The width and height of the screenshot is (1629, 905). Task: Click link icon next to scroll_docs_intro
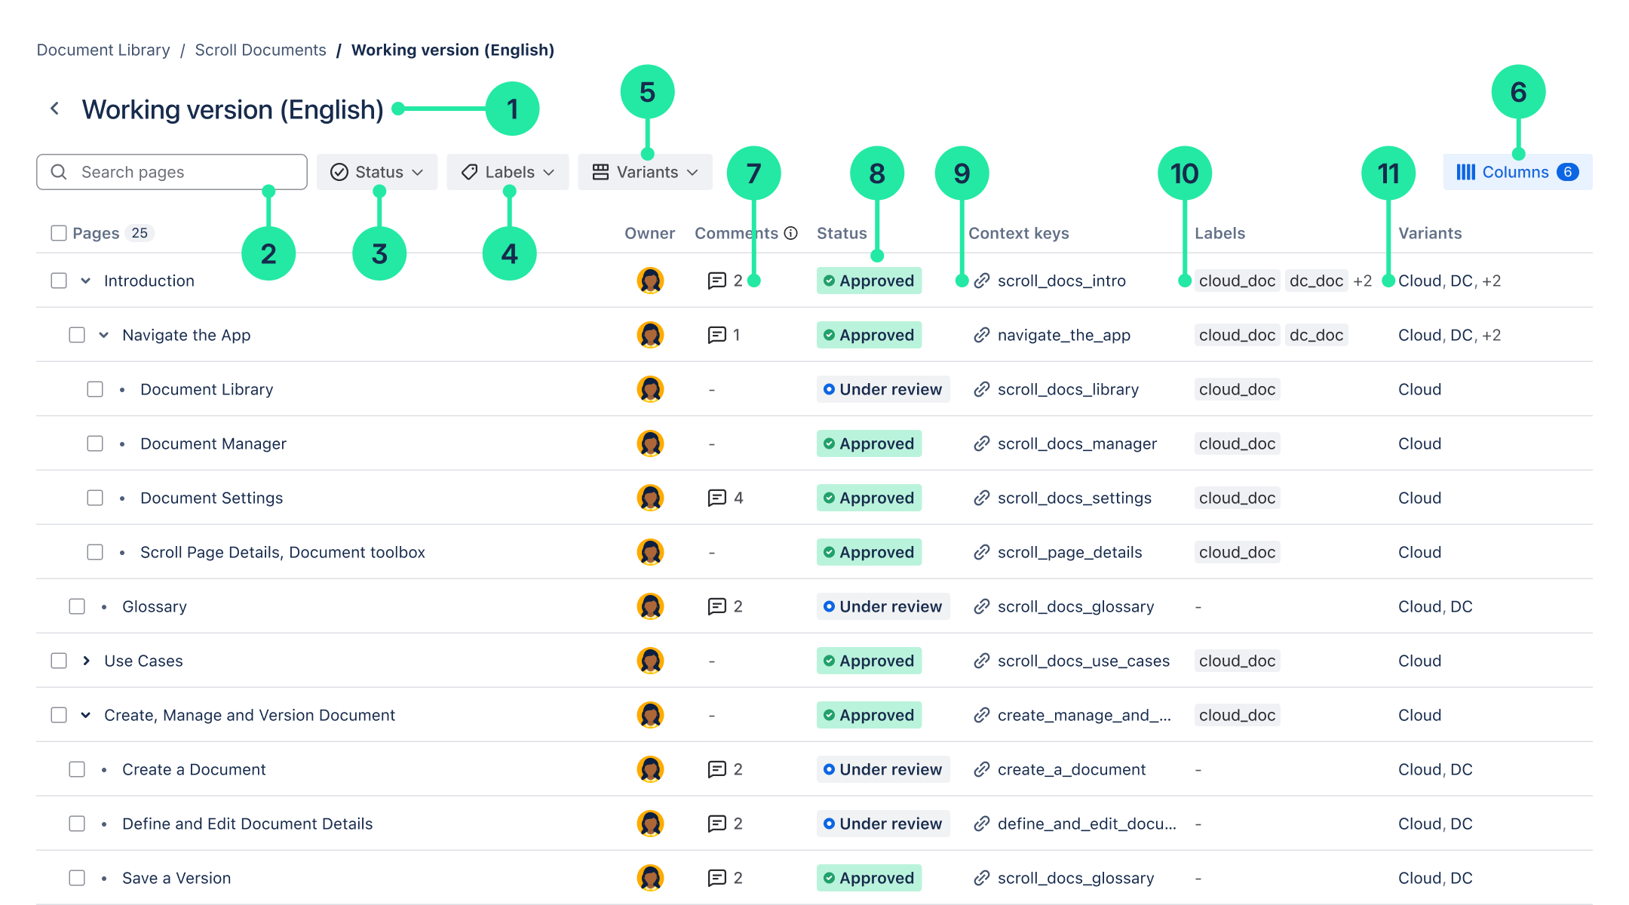[981, 281]
